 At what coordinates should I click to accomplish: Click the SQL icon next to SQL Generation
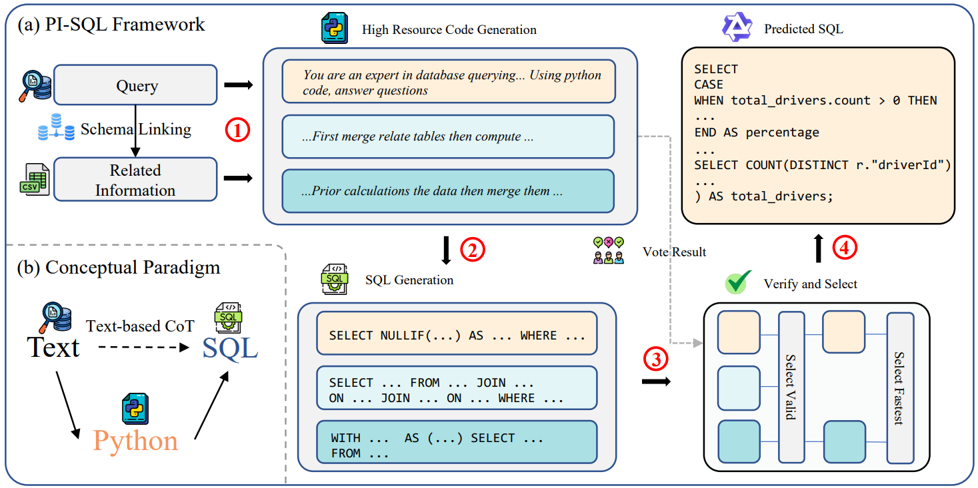point(335,280)
